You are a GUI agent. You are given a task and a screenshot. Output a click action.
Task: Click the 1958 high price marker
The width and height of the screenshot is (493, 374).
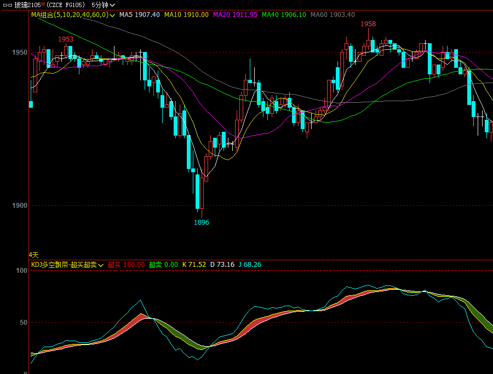pos(368,24)
